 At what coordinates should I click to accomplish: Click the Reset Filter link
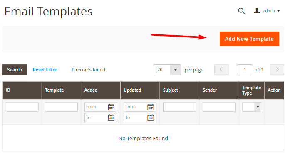[45, 70]
